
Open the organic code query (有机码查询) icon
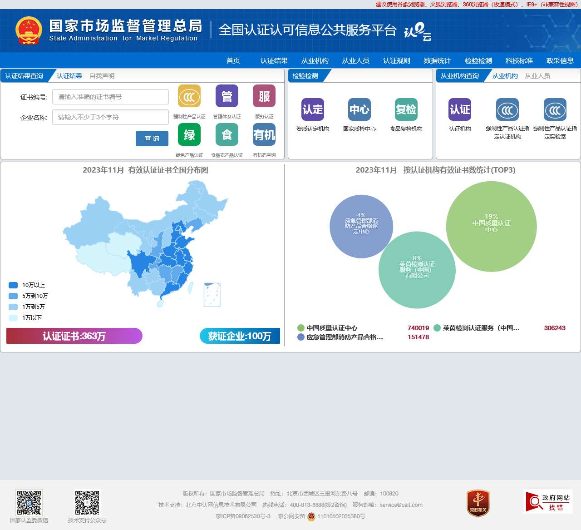[x=264, y=135]
